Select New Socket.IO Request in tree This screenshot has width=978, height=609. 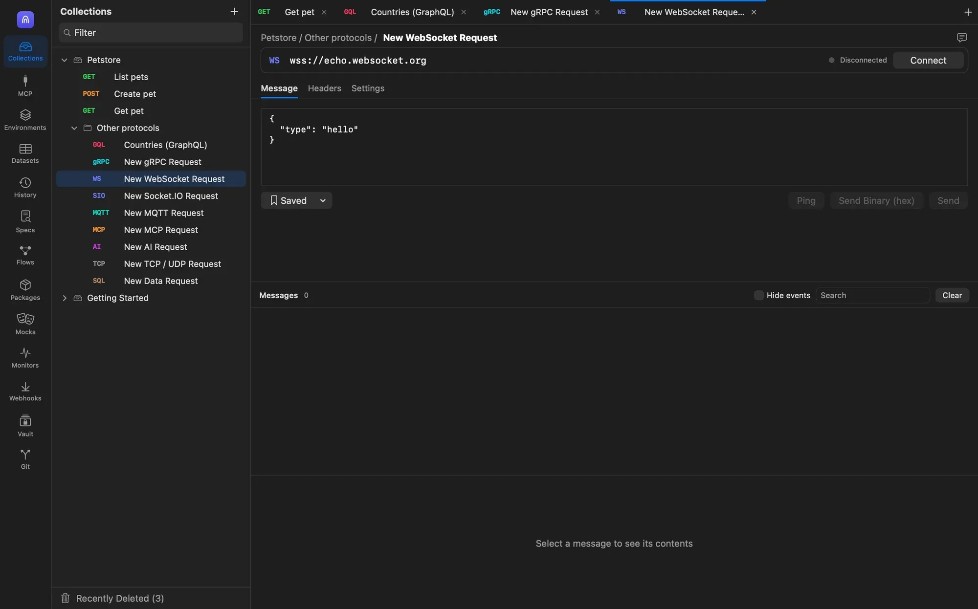pyautogui.click(x=151, y=196)
